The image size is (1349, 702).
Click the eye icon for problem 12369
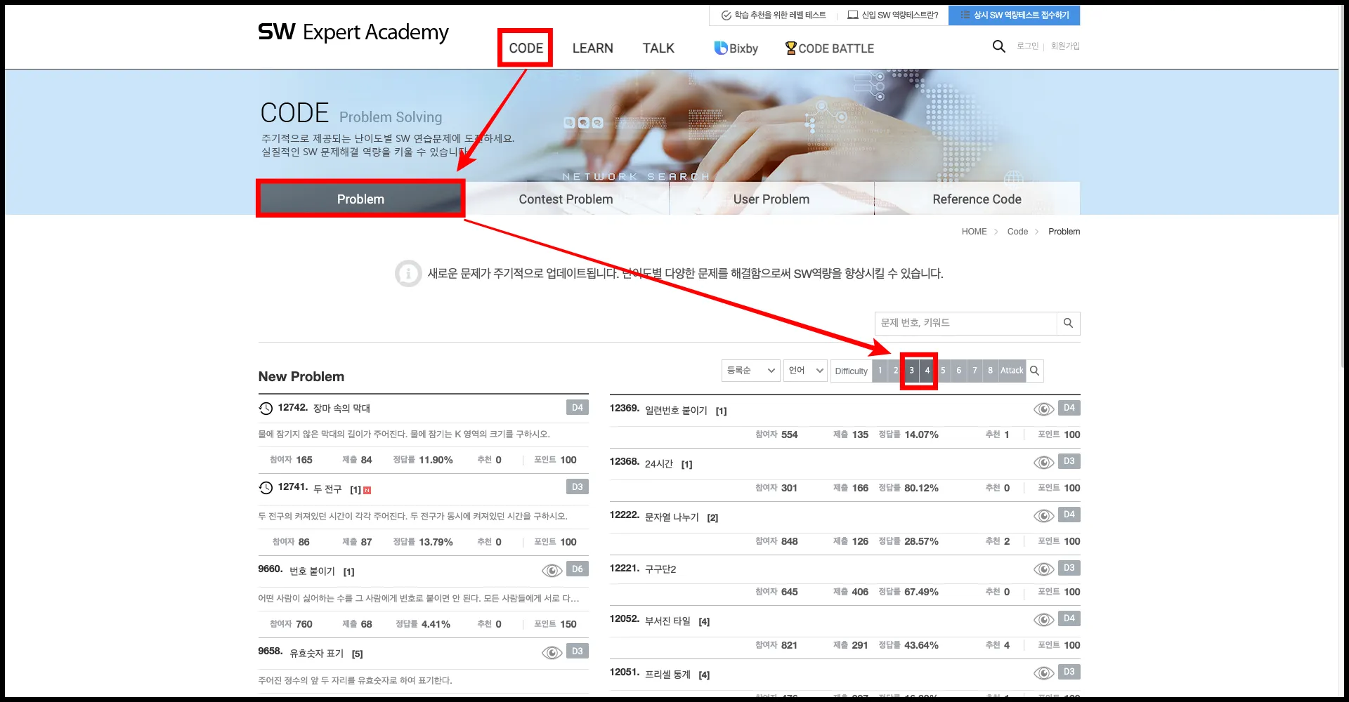[1043, 409]
